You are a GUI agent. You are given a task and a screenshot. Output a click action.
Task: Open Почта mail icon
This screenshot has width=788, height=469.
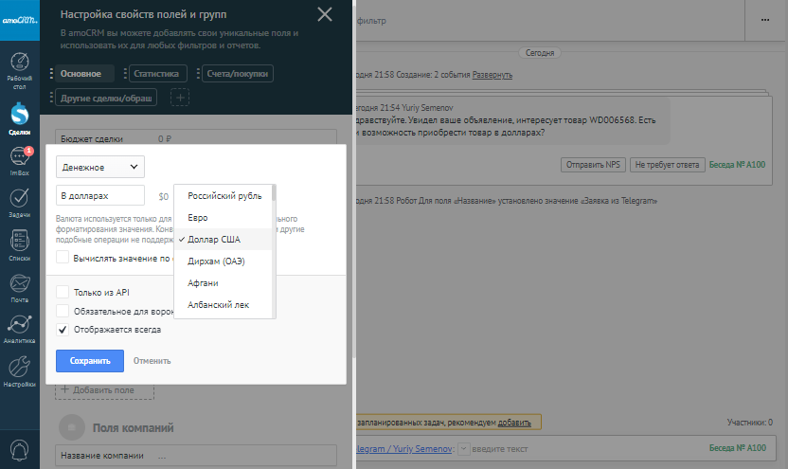click(19, 284)
